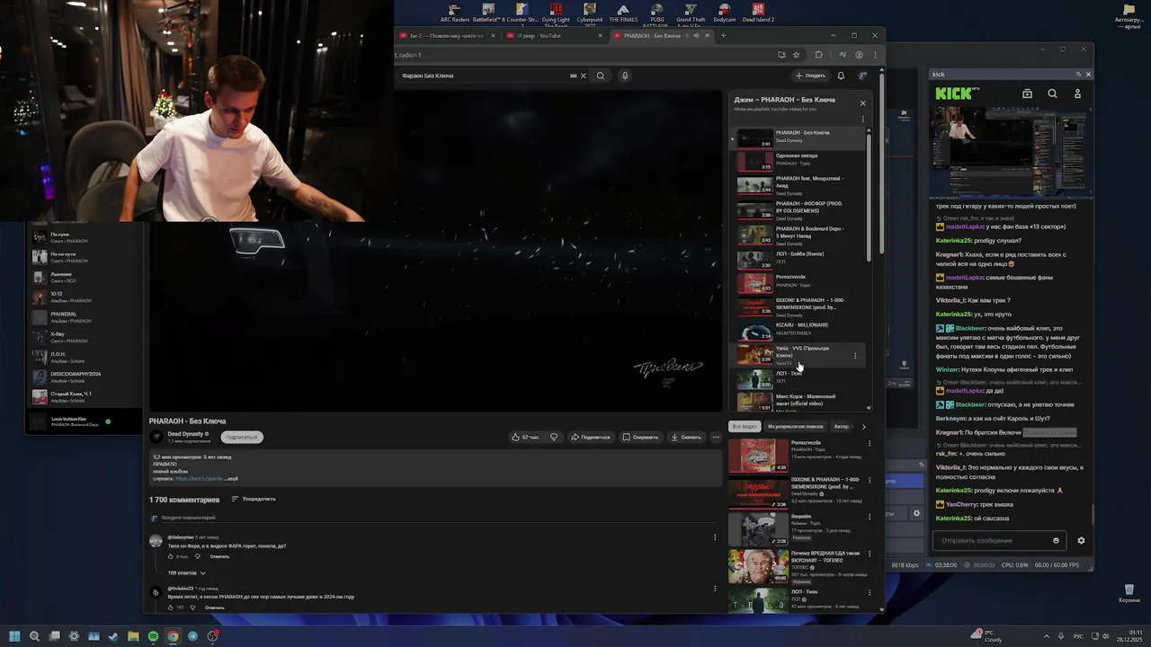Click the Сохранить save button
This screenshot has width=1151, height=647.
[640, 437]
